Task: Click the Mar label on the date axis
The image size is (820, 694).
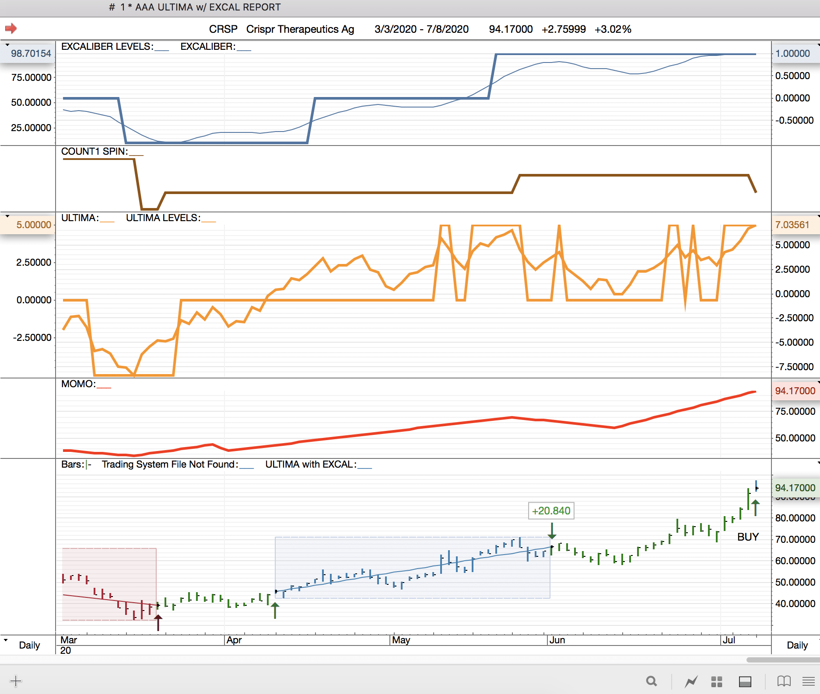Action: point(69,640)
